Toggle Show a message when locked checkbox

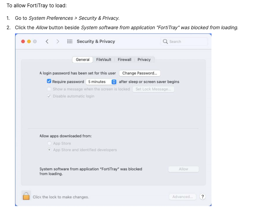(x=49, y=89)
